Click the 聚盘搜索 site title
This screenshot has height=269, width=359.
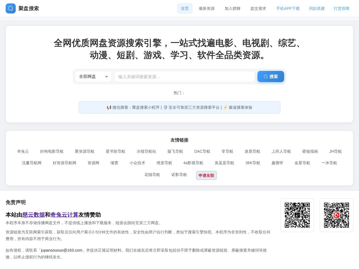tap(29, 8)
